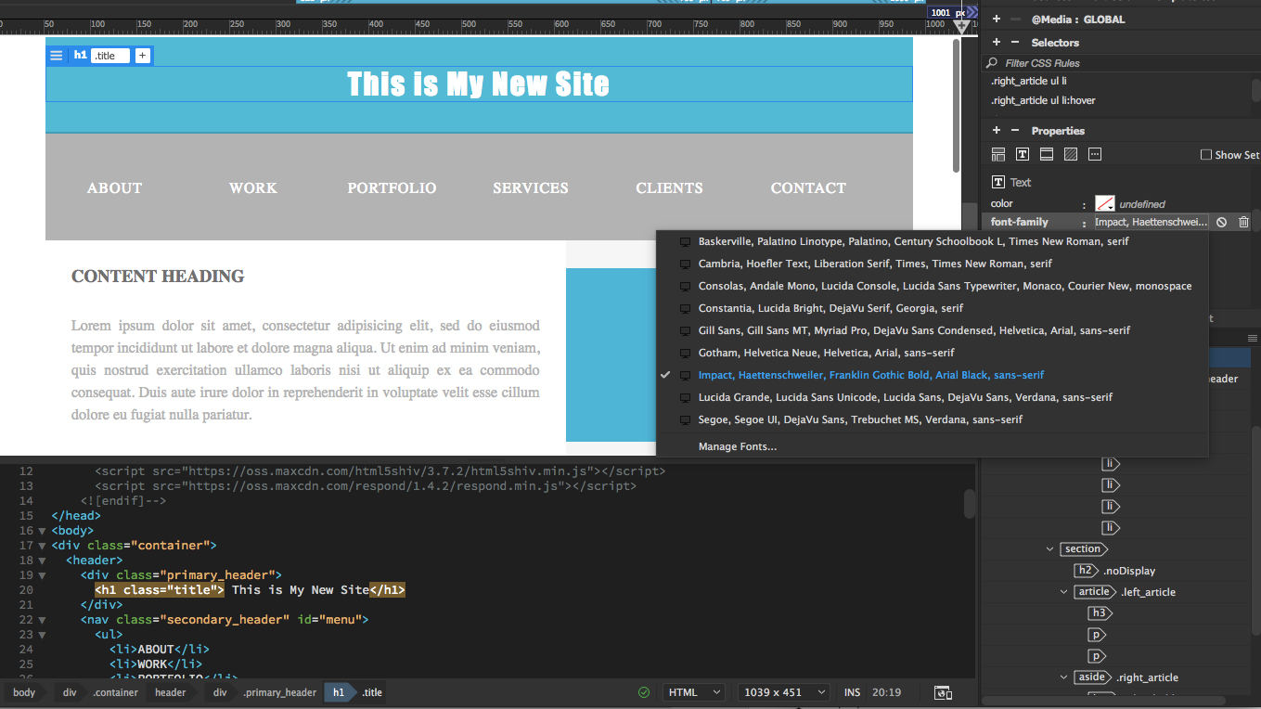Open the 1039 x 451 window size dropdown
This screenshot has height=709, width=1261.
click(x=785, y=692)
